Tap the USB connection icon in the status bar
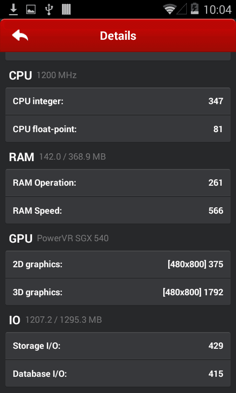The width and height of the screenshot is (236, 393). pos(49,9)
